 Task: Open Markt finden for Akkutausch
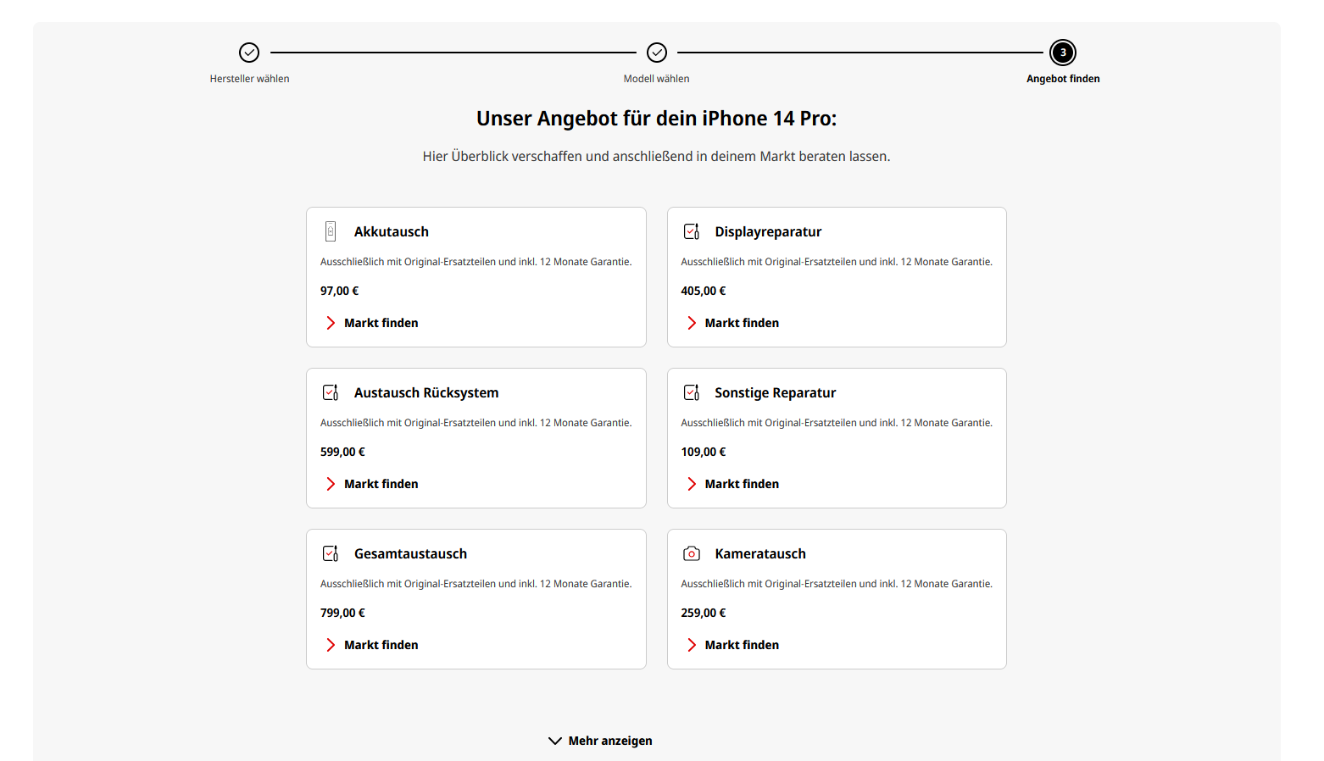[x=381, y=323]
